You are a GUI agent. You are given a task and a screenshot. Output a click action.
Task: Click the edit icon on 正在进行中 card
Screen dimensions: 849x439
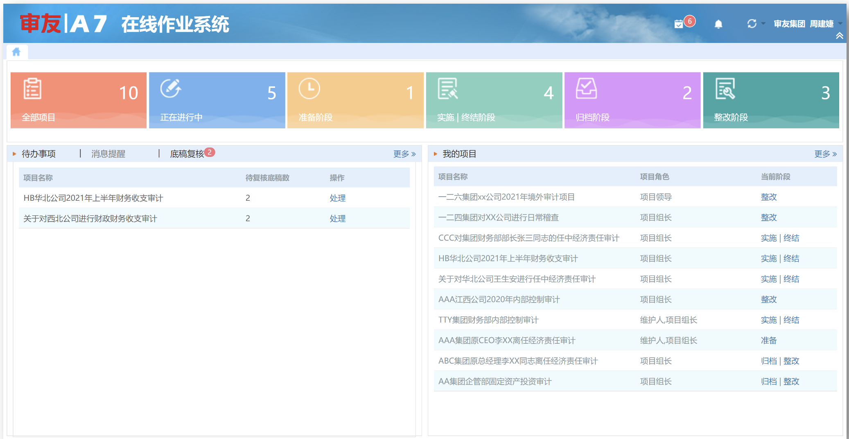click(170, 89)
